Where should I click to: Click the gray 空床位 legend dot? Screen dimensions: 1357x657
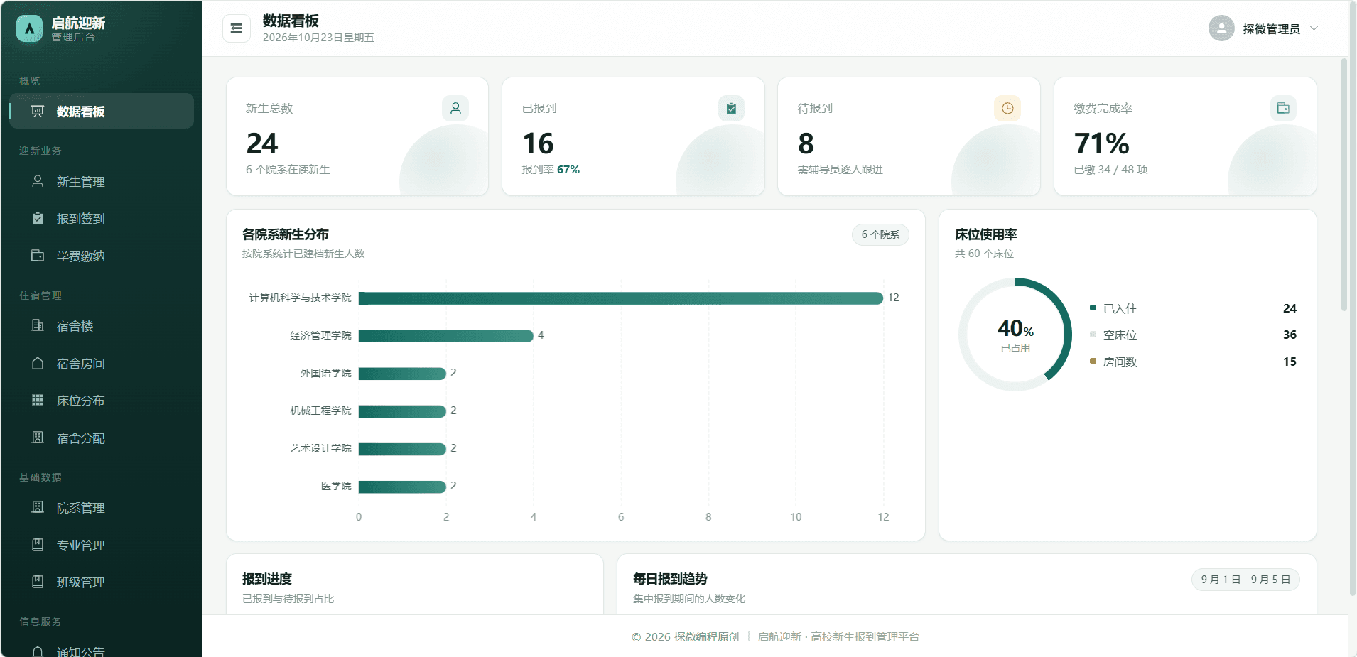click(x=1093, y=334)
